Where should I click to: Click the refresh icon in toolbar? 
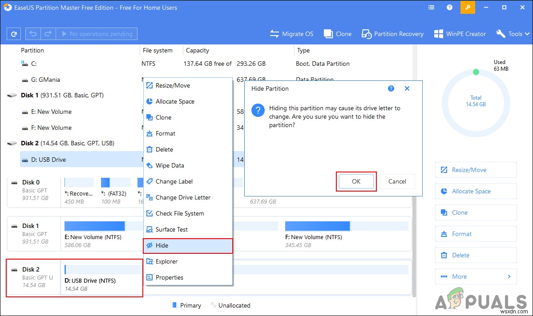point(14,34)
